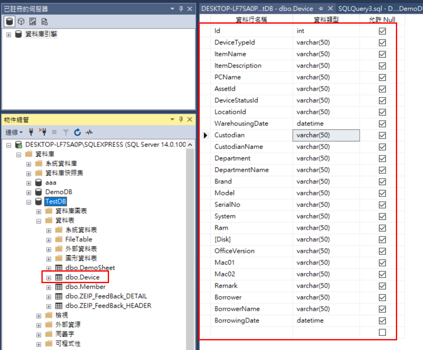Viewport: 423px width, 350px height.
Task: Collapse the TestDB database
Action: (29, 202)
